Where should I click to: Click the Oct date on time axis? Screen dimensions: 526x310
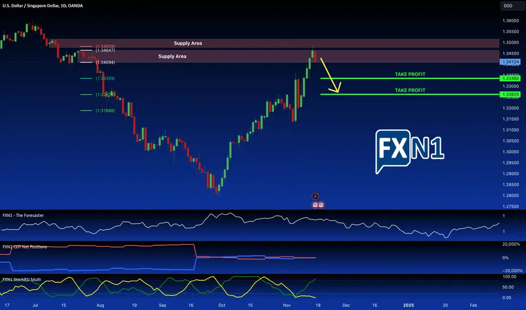pos(222,305)
